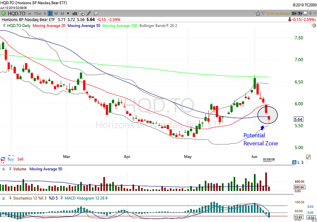Viewport: 317px width, 222px height.
Task: Click the reorder arrows beside HQD.TO Daily
Action: 5,26
